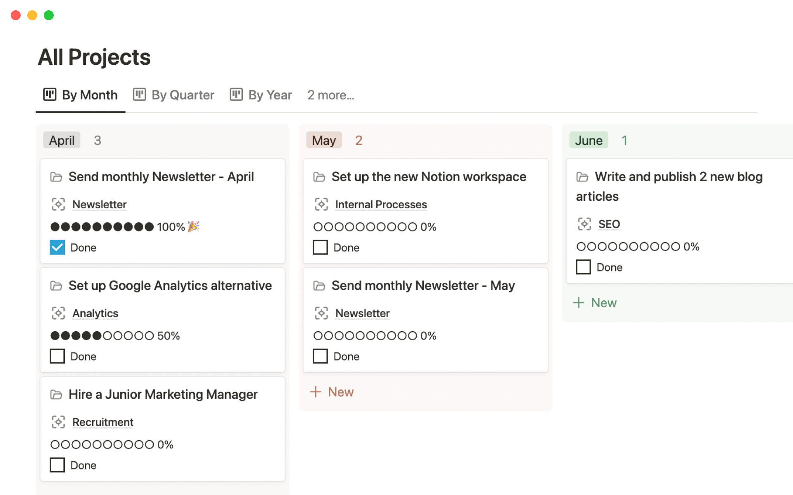This screenshot has width=793, height=495.
Task: Mark Write and publish 2 new blog articles as Done
Action: click(x=583, y=267)
